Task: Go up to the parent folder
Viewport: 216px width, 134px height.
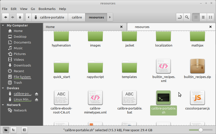Action: 20,17
